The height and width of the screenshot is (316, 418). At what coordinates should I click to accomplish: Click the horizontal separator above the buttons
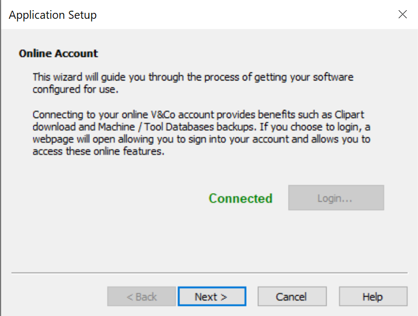point(209,273)
